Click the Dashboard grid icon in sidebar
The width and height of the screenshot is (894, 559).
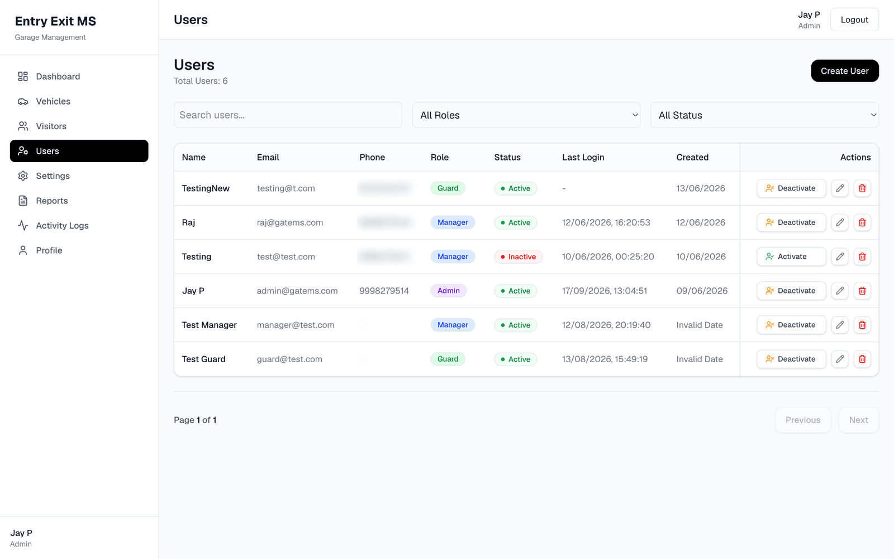pos(23,77)
